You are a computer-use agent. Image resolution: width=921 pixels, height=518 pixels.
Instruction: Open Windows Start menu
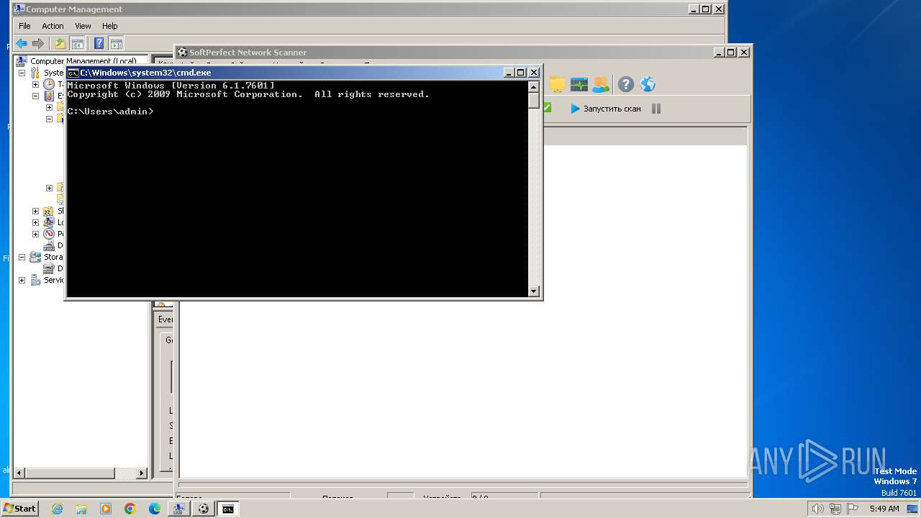(x=19, y=508)
